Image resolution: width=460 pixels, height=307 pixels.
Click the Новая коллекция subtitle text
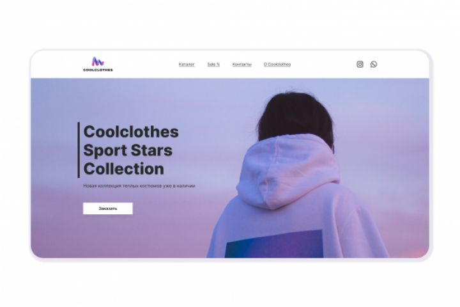tap(139, 186)
